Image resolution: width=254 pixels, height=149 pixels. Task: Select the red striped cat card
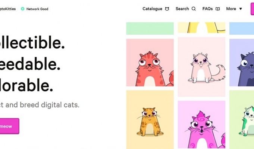150,63
